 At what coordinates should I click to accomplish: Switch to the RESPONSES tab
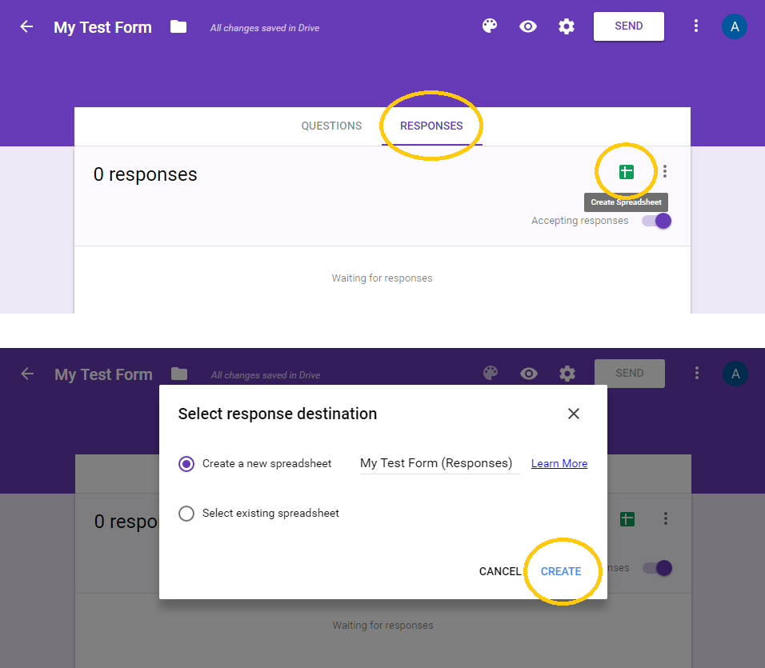[x=431, y=126]
